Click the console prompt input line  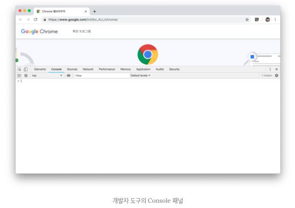coord(147,81)
